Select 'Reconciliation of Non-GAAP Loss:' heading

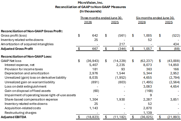(26, 56)
